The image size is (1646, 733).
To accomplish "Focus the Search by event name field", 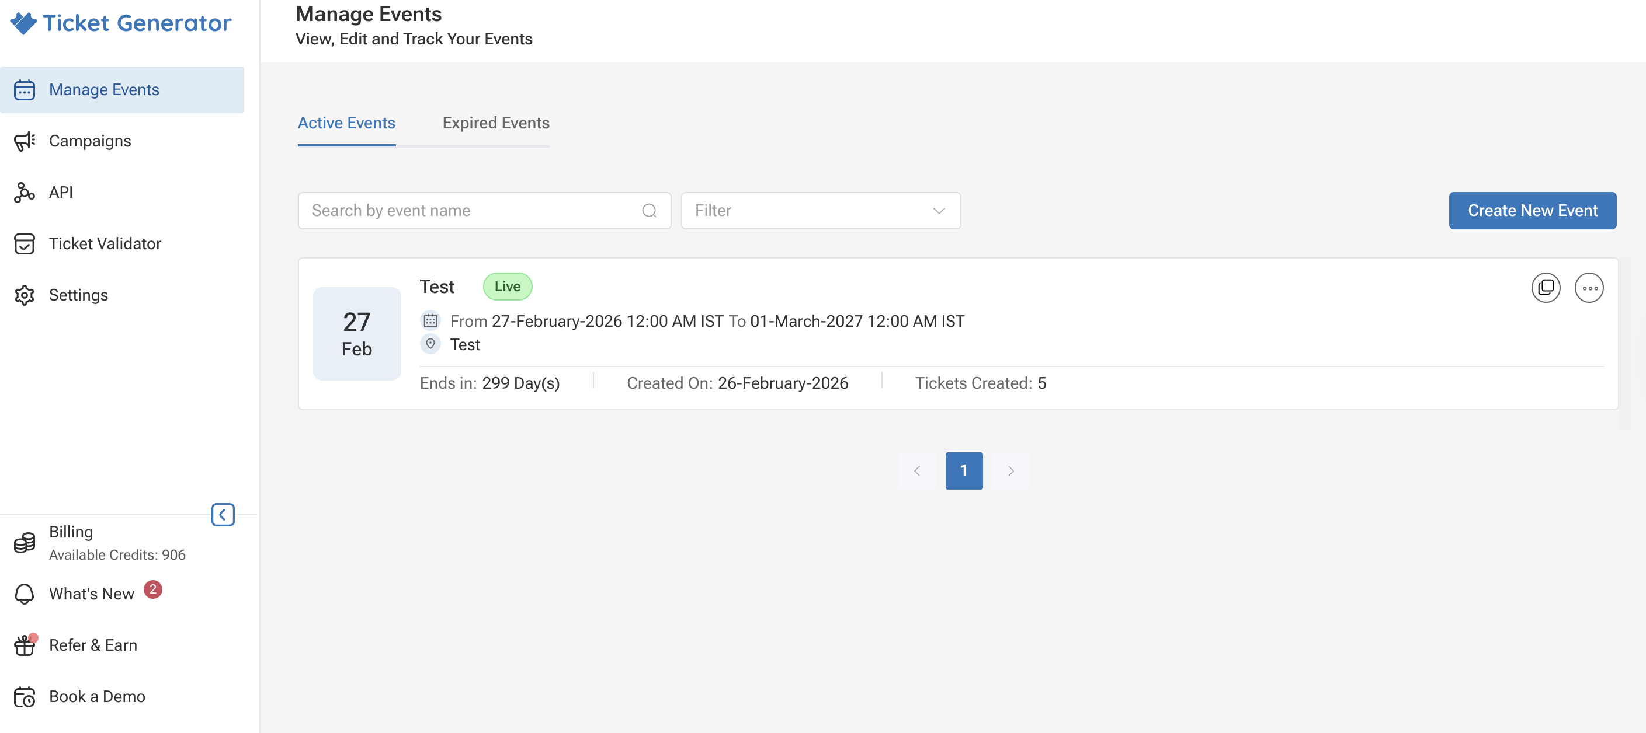I will 484,210.
